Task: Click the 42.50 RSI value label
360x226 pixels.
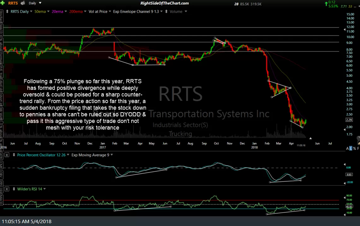Action: [349, 206]
